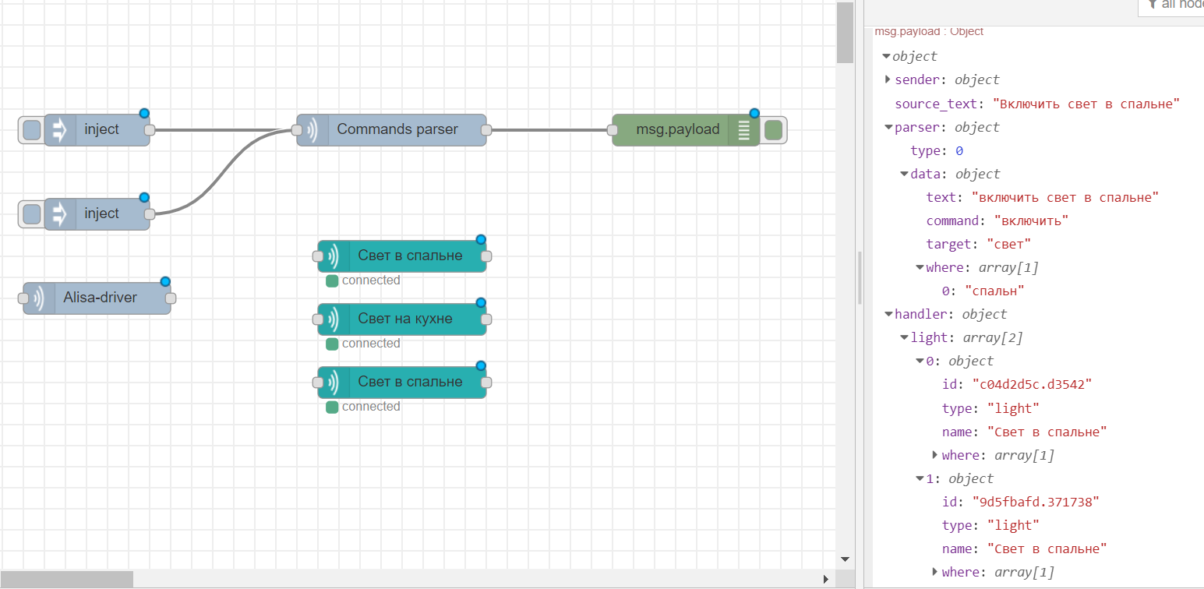Screen dimensions: 1204x589
Task: Collapse the 1: object entry under light
Action: (x=920, y=478)
